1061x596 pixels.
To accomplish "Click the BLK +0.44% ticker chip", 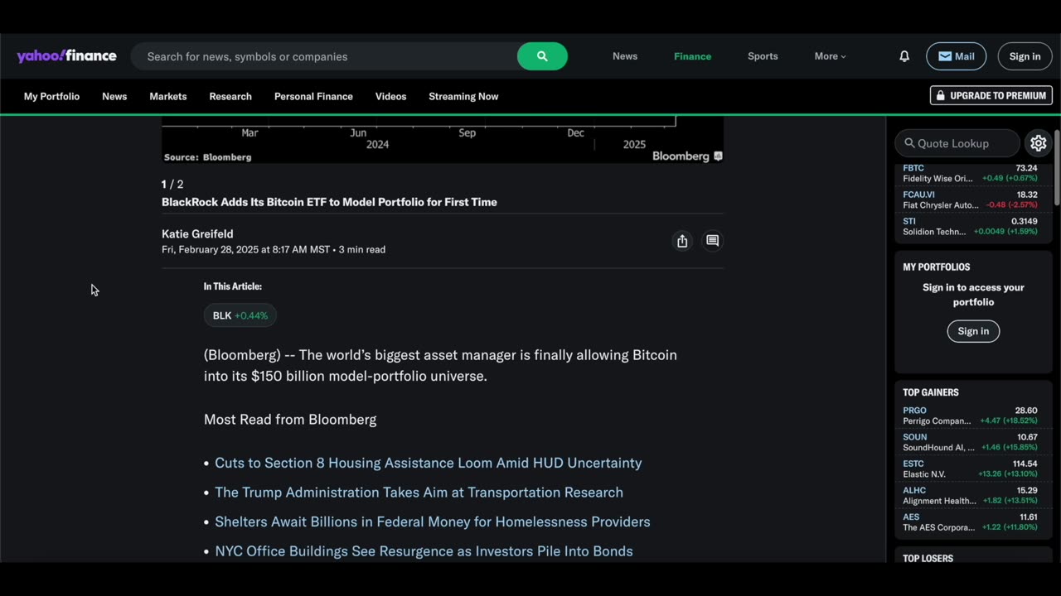I will tap(240, 315).
